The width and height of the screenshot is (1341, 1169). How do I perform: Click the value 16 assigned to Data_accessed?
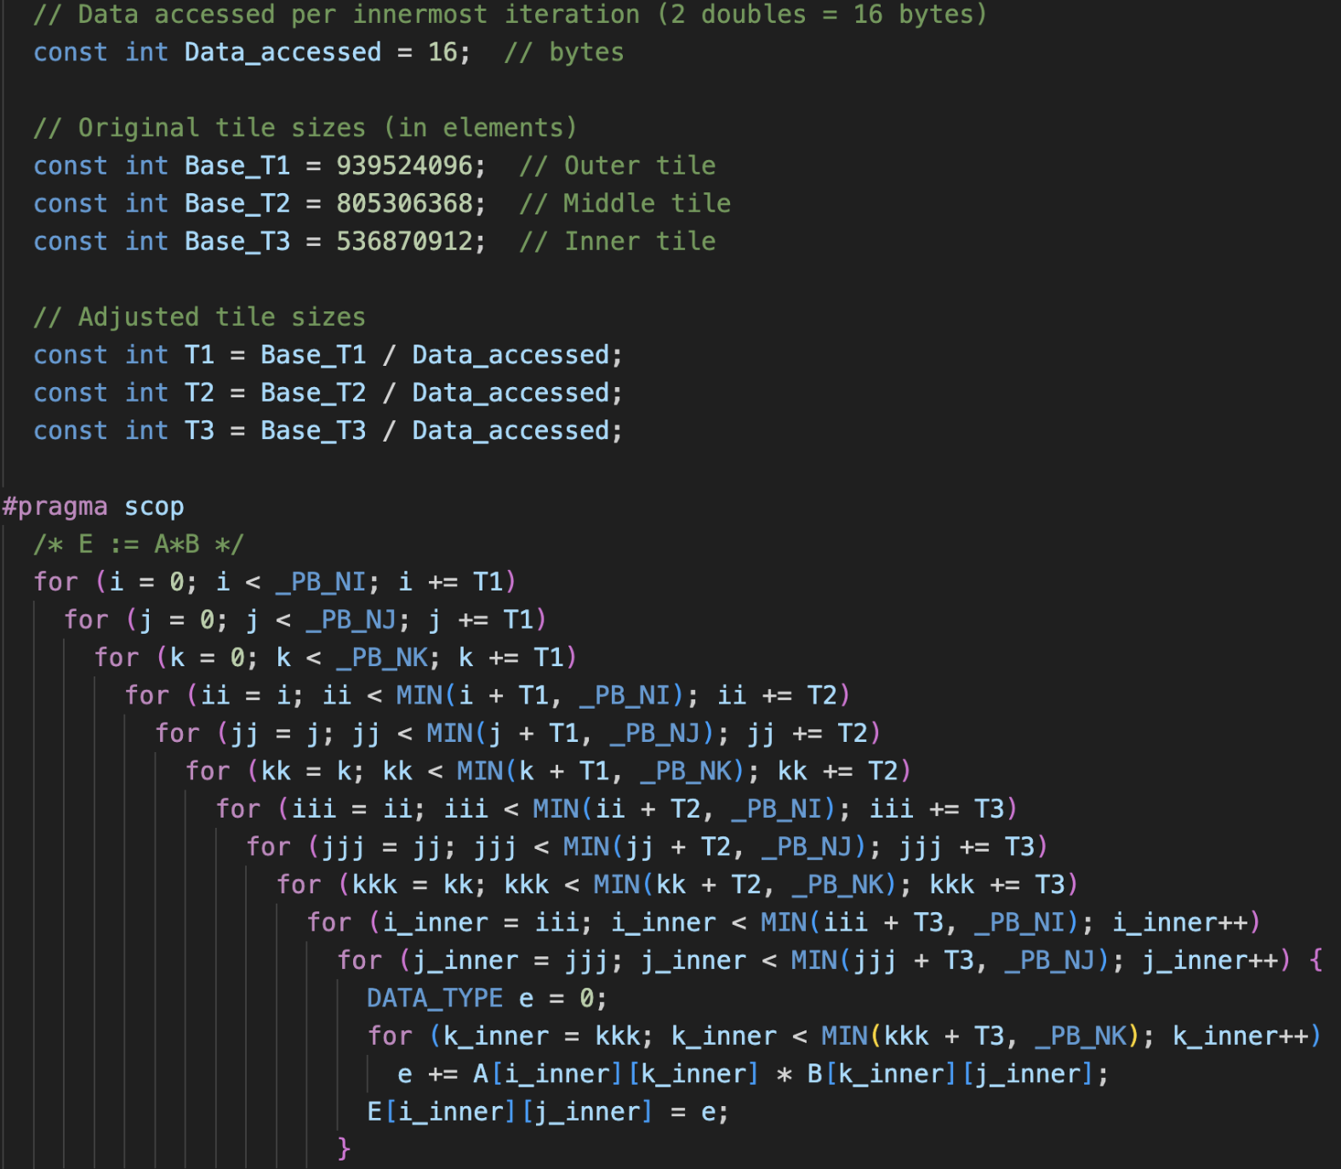(442, 52)
